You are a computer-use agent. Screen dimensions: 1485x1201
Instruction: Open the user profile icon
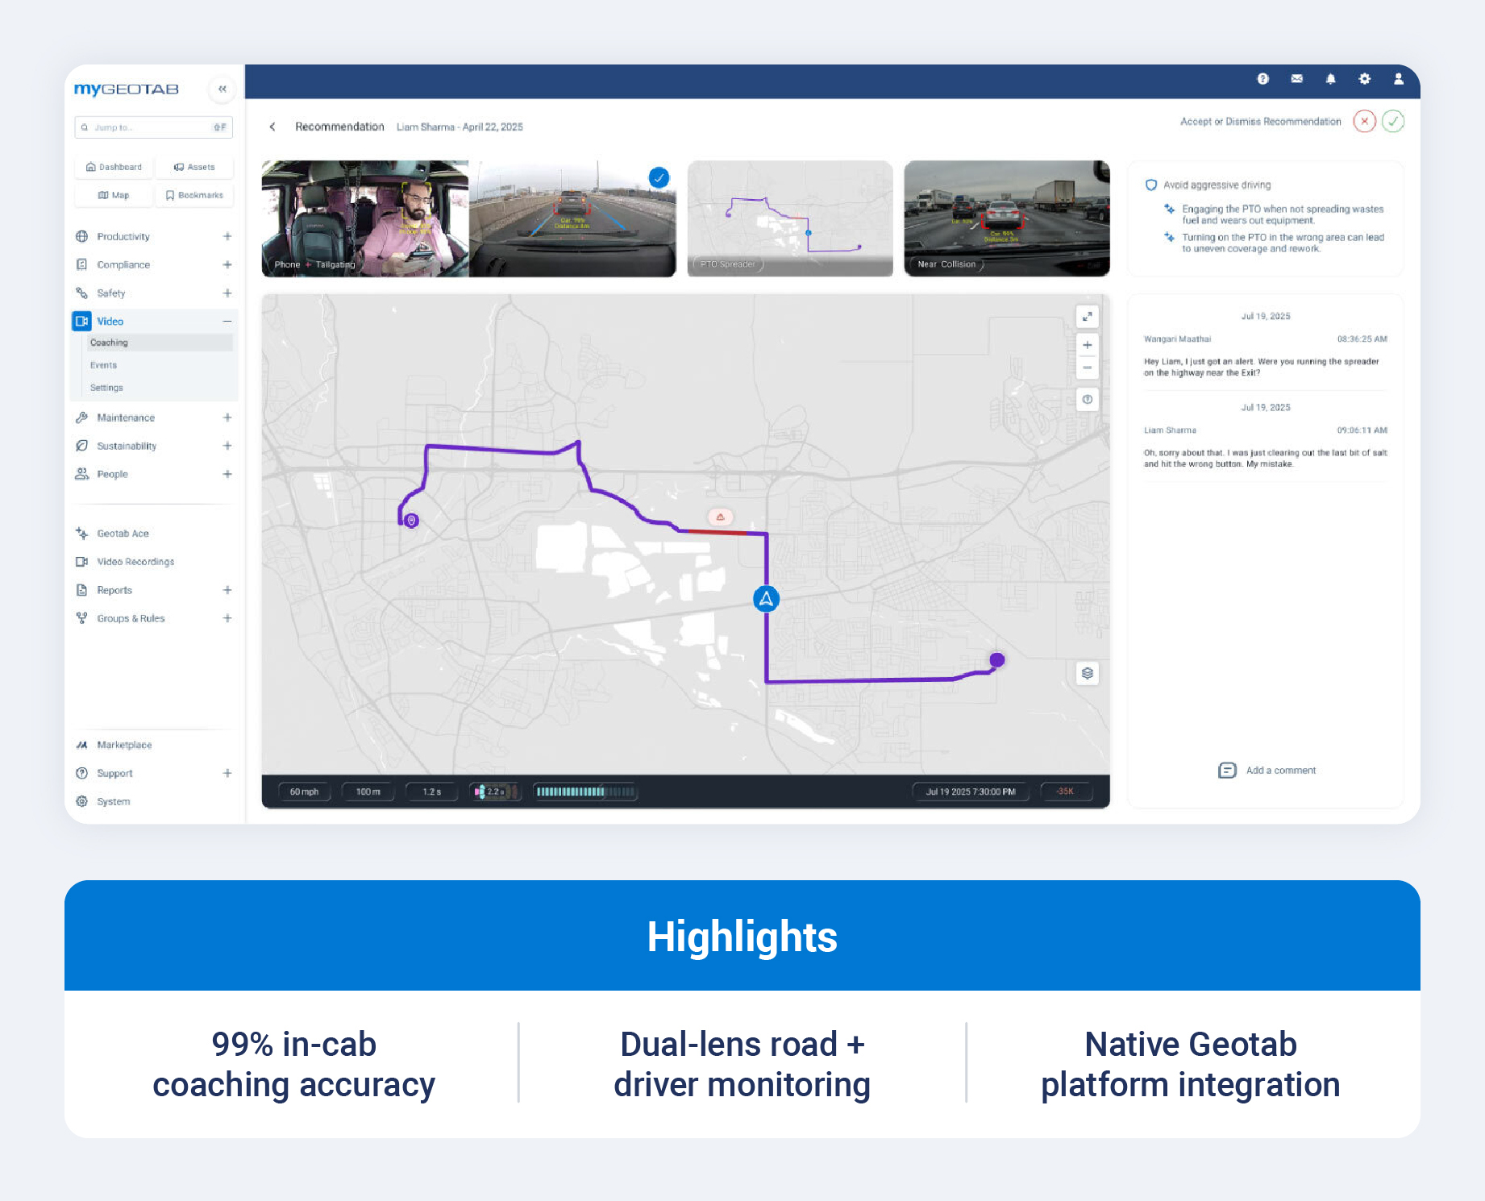[1398, 78]
